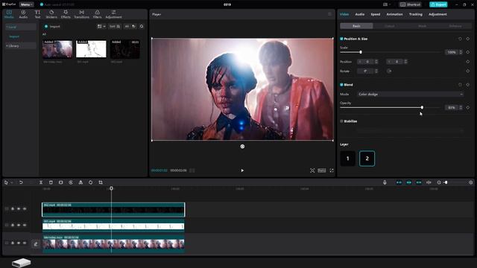
Task: Click the Rotate icon in timeline toolbar
Action: (91, 182)
